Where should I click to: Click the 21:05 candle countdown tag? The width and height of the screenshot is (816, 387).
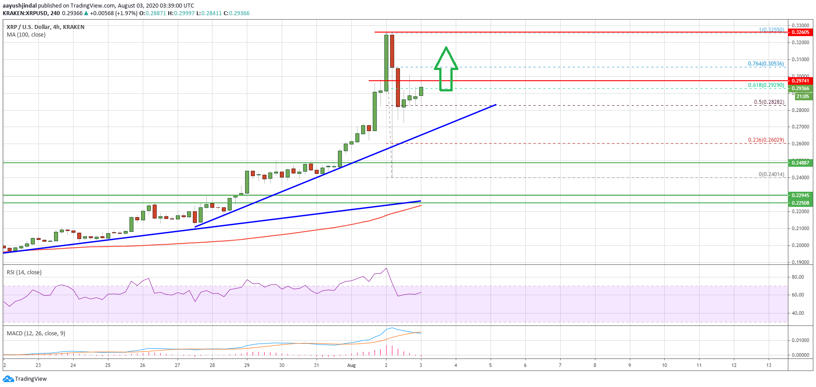(x=803, y=96)
